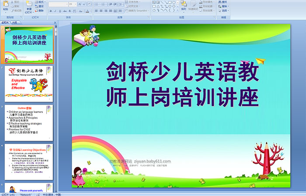Viewport: 306px width, 196px height.
Task: Toggle Align Right paragraph
Action: 106,11
